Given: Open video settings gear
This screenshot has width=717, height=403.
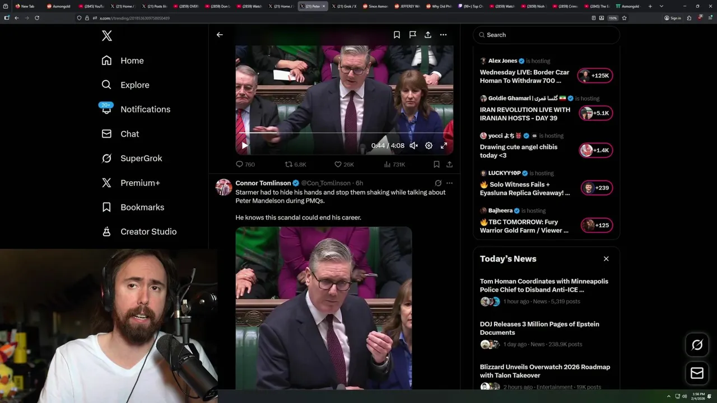Looking at the screenshot, I should tap(429, 146).
